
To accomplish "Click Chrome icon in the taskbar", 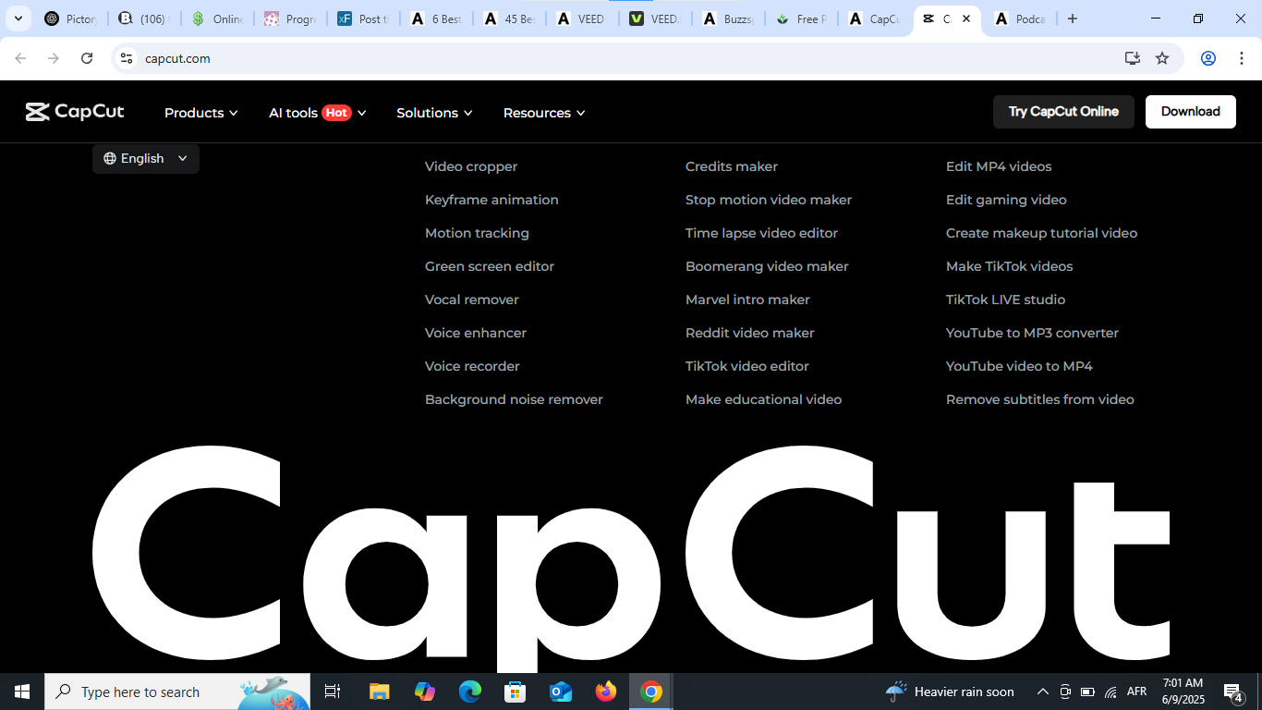I will [651, 692].
